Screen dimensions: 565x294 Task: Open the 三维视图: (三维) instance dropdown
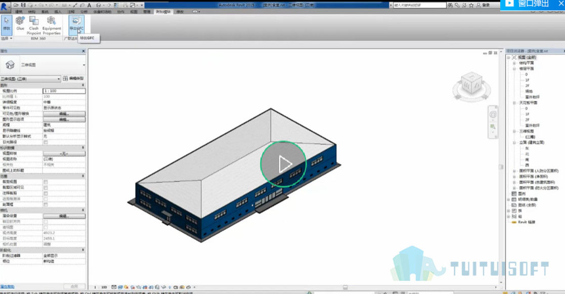(30, 78)
